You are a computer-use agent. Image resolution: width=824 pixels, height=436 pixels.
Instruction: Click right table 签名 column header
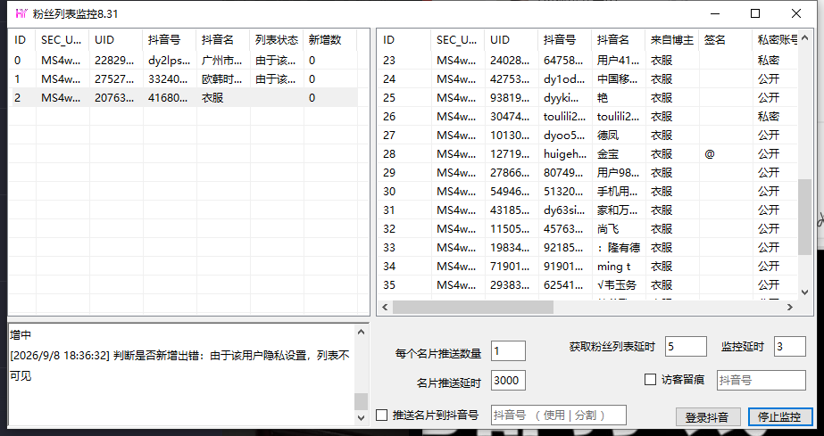(x=725, y=40)
